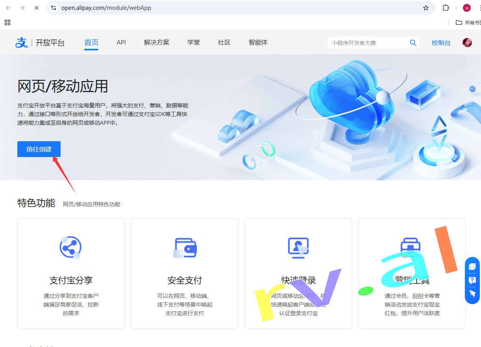Click the 支付宝分享 share icon
481x347 pixels.
coord(70,248)
